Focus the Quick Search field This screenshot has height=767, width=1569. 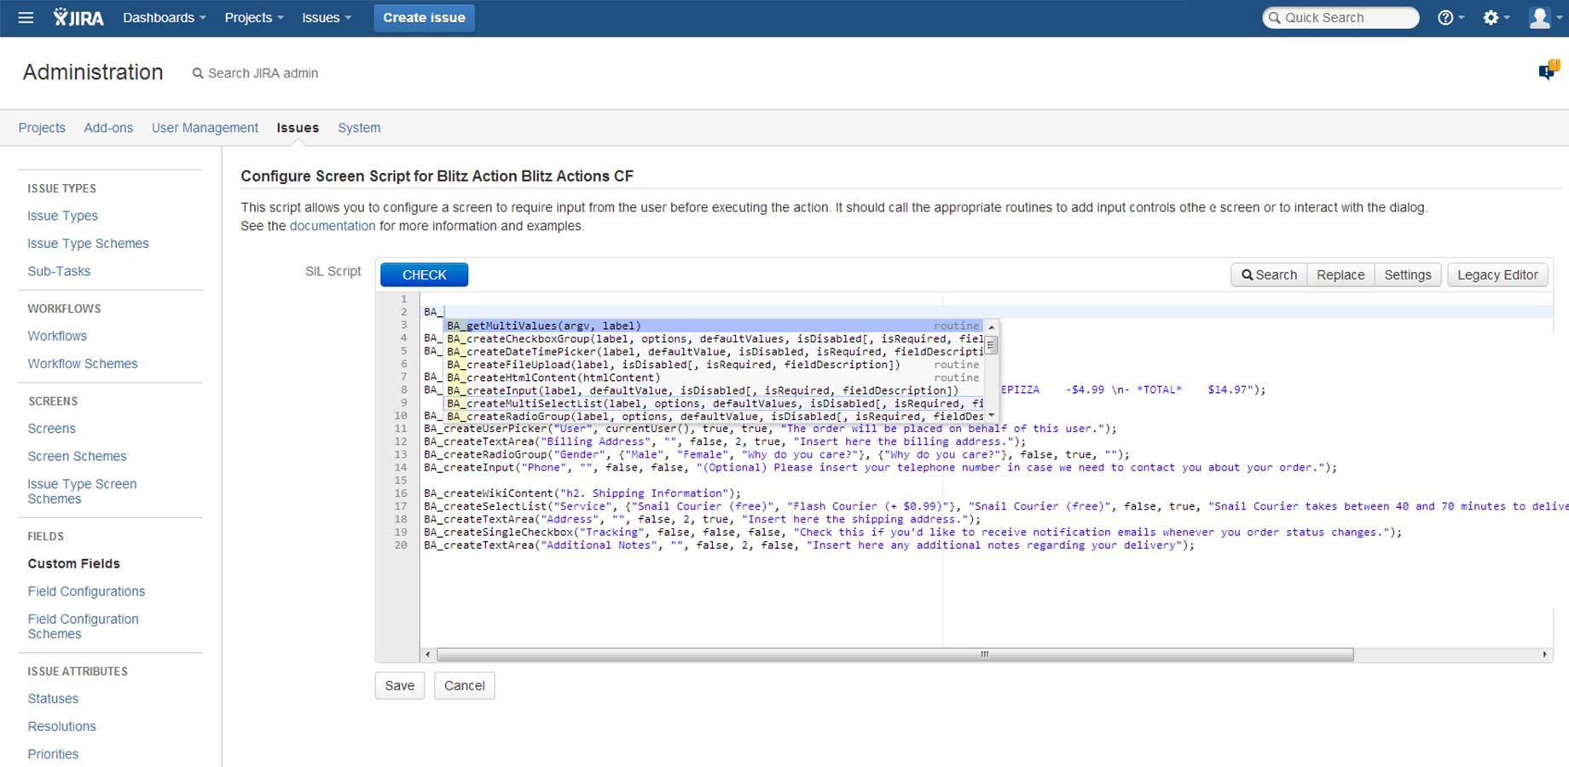(x=1340, y=18)
